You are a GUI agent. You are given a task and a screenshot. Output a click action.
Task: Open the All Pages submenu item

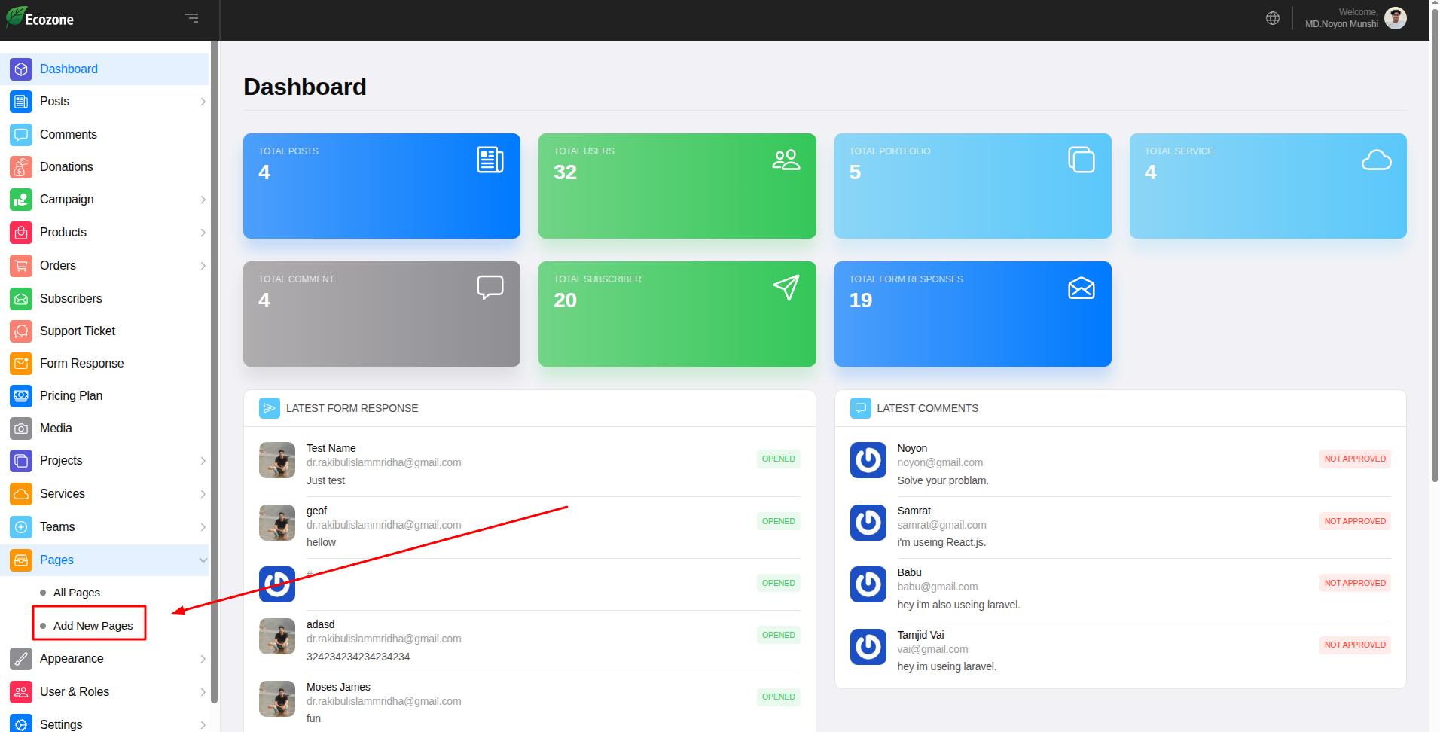pos(77,593)
